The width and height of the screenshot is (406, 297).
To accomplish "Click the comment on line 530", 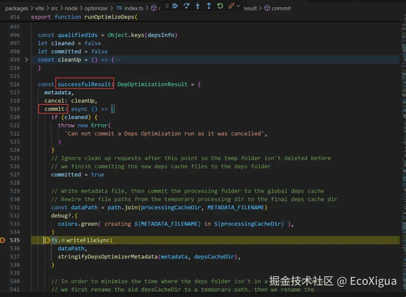I will [x=194, y=199].
